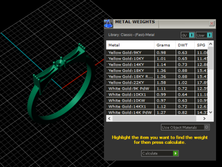Screen dimensions: 222x167
Task: Click the Library: Classic - (Fast)-Metal label
Action: (131, 35)
